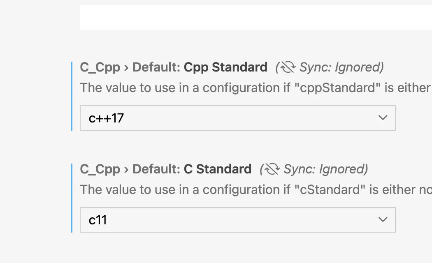The image size is (432, 263).
Task: Click "C_Cpp › Default:" prefix of Cpp Standard
Action: pos(130,67)
